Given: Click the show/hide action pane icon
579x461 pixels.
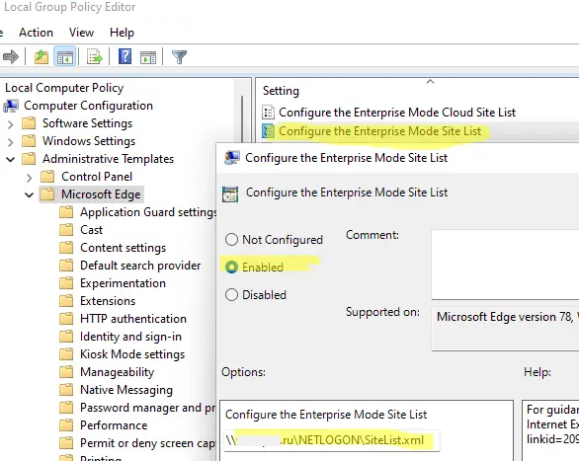Looking at the screenshot, I should tap(148, 57).
